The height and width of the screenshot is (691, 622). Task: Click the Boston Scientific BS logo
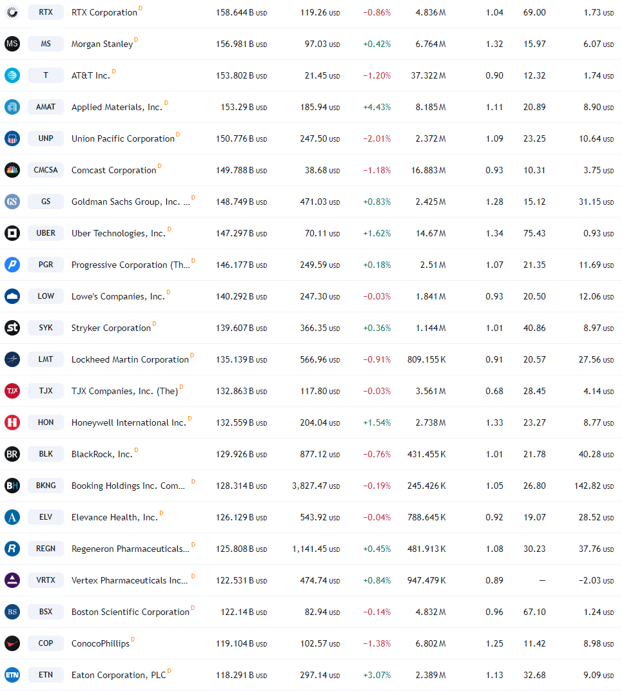pyautogui.click(x=12, y=612)
